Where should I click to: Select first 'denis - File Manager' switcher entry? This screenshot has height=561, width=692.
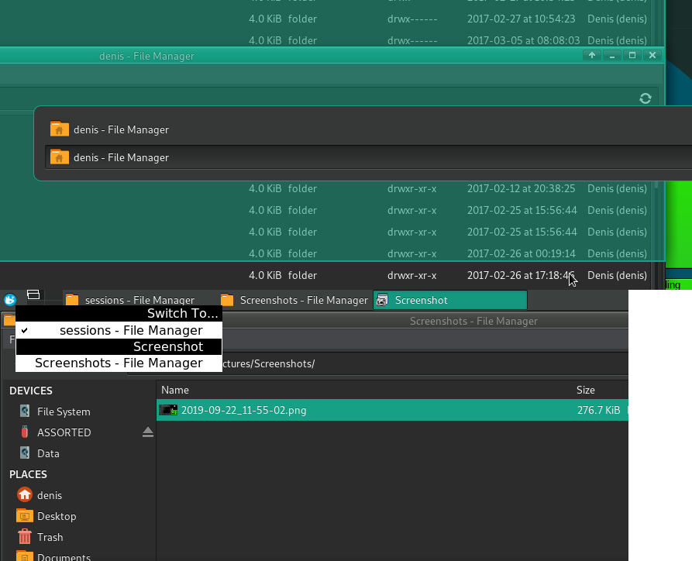(121, 129)
